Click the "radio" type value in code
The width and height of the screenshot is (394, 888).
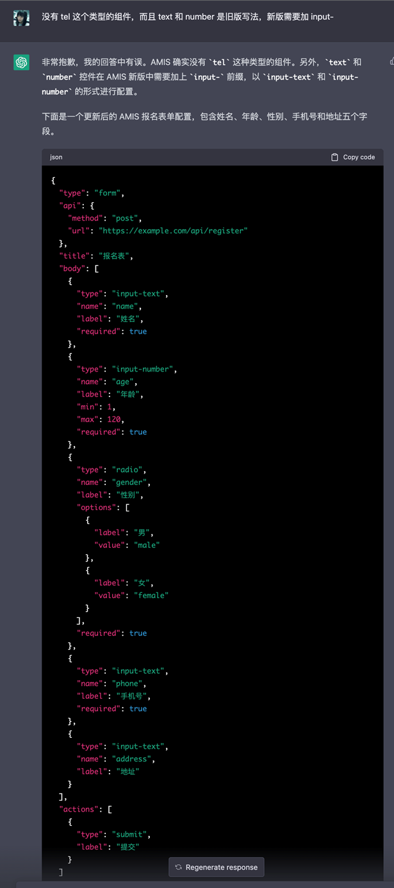[x=125, y=470]
